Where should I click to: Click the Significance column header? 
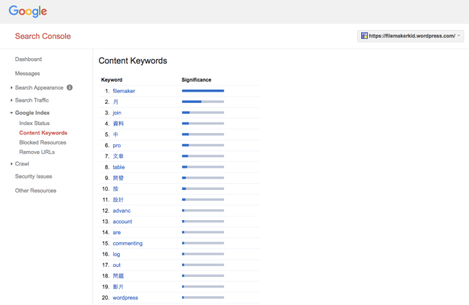(x=196, y=80)
